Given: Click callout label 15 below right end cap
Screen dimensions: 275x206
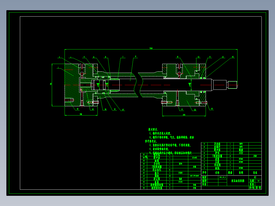Looking at the screenshot, I should [x=195, y=110].
